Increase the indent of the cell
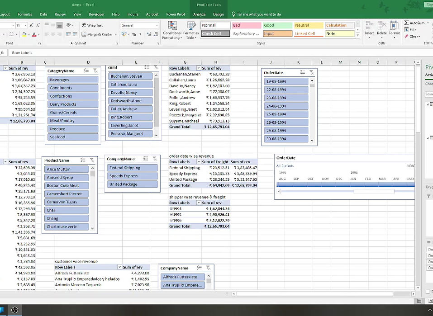This screenshot has height=316, width=433. [75, 34]
